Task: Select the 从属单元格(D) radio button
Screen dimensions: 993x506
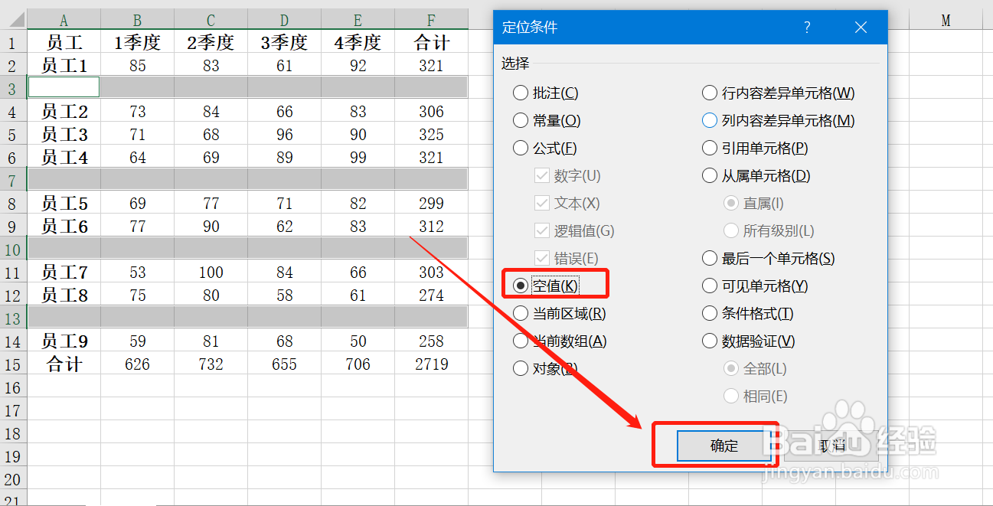Action: pyautogui.click(x=710, y=175)
